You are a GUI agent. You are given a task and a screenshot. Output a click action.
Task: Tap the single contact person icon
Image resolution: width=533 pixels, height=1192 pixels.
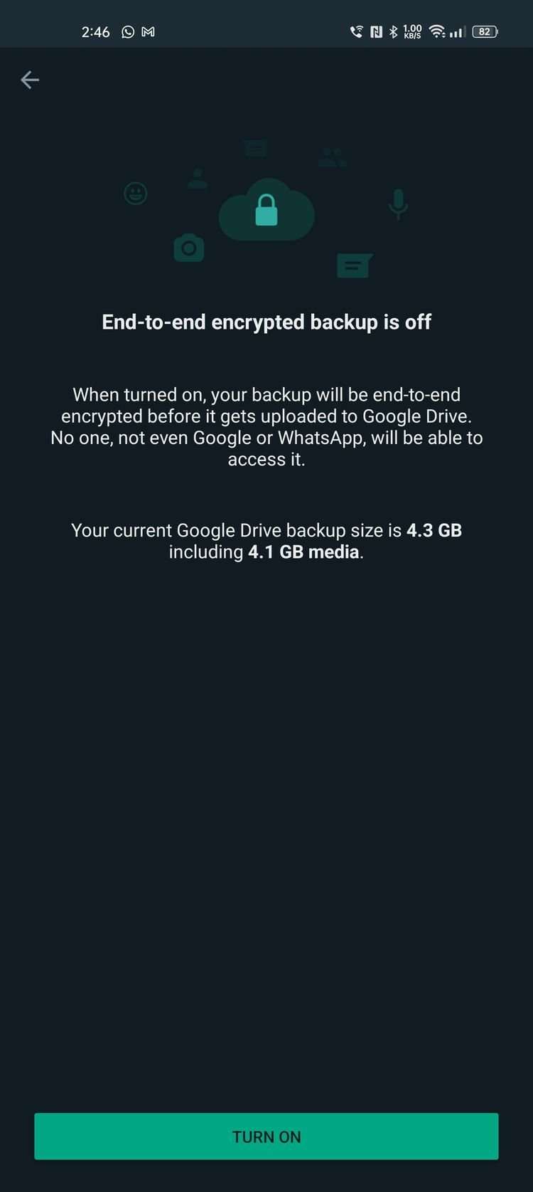[x=198, y=179]
